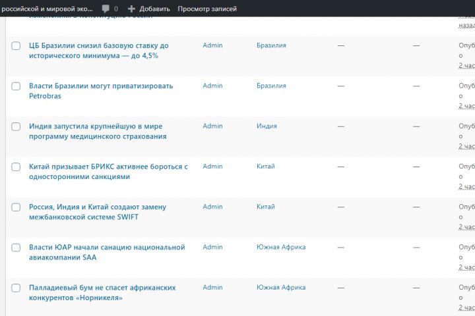Select checkbox for Палладиевый бум post
This screenshot has height=316, width=475.
coord(16,288)
